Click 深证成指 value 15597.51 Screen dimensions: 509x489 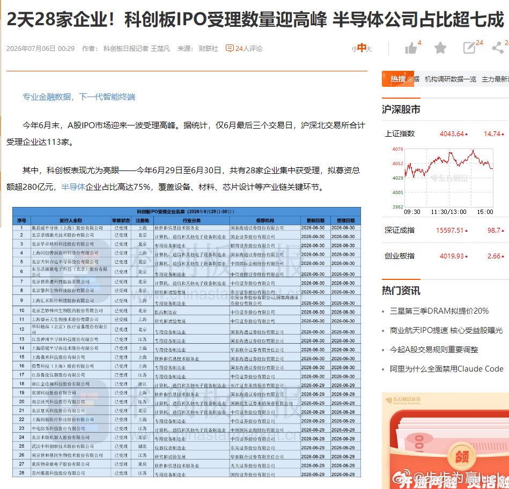tap(450, 231)
